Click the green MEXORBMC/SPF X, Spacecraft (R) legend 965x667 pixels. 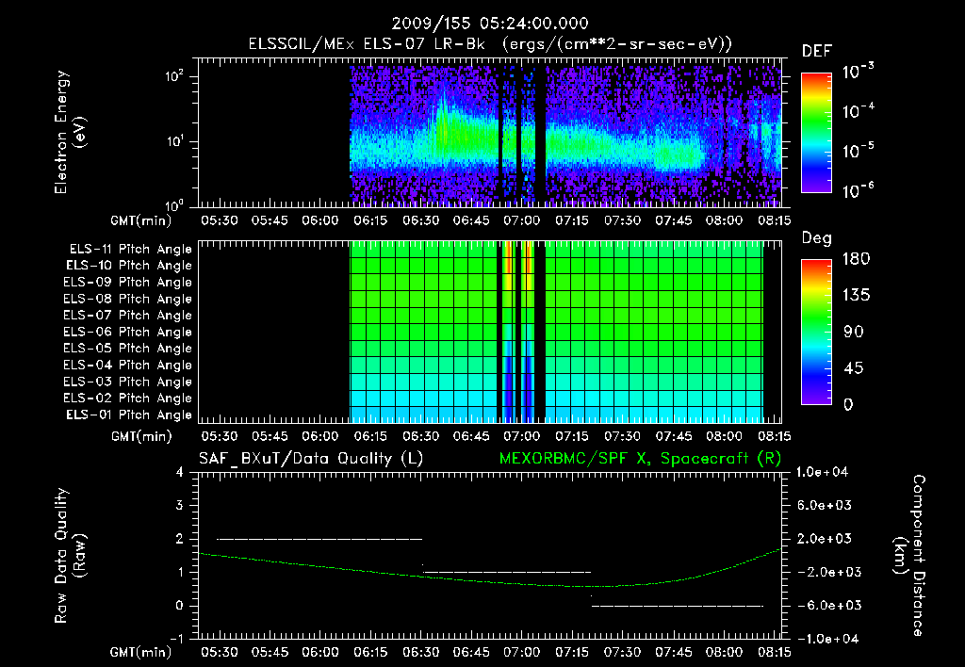point(640,459)
